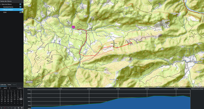
Task: Click the 3.0 km mark on elevation profile
Action: (x=118, y=89)
